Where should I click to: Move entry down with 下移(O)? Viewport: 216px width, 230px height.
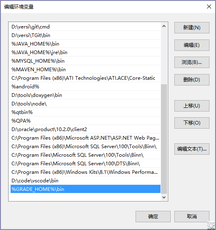(x=192, y=123)
